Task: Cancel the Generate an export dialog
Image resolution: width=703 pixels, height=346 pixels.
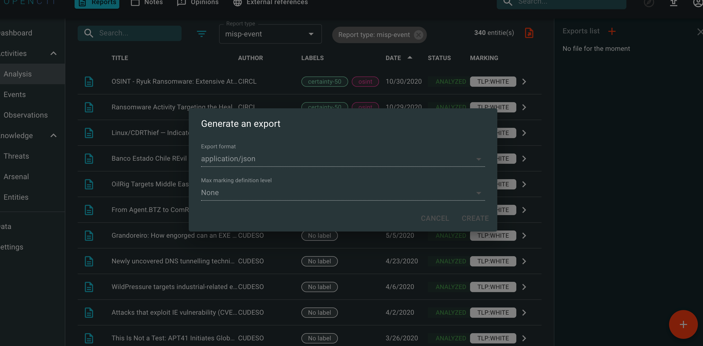Action: click(435, 218)
